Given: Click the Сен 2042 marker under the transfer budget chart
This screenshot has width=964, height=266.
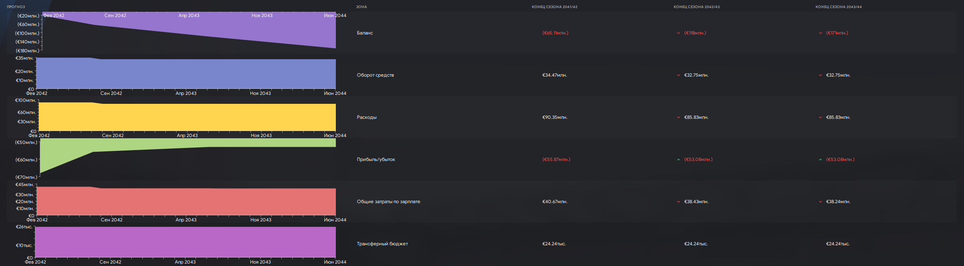Looking at the screenshot, I should pyautogui.click(x=110, y=262).
